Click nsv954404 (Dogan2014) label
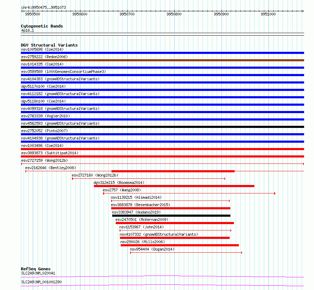Screen dimensions: 314x290 [152, 249]
